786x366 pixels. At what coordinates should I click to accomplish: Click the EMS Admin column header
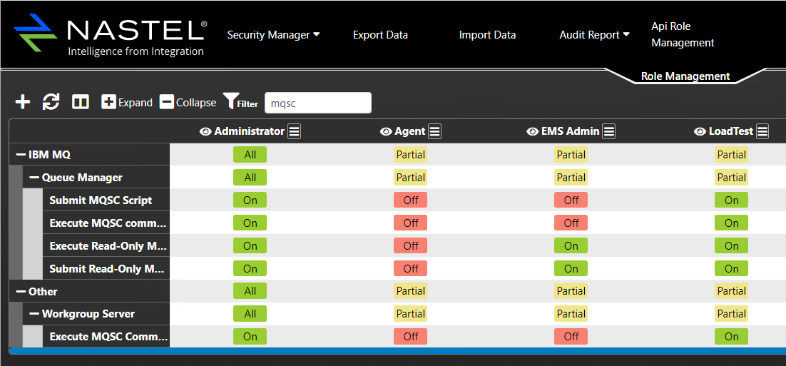pyautogui.click(x=570, y=132)
